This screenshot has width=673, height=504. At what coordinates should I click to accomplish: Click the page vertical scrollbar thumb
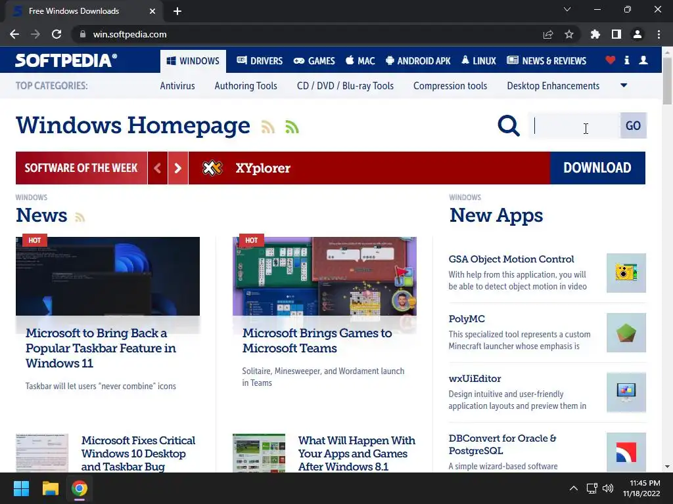pos(667,80)
